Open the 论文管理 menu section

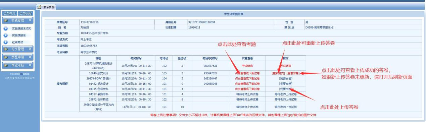coord(18,49)
